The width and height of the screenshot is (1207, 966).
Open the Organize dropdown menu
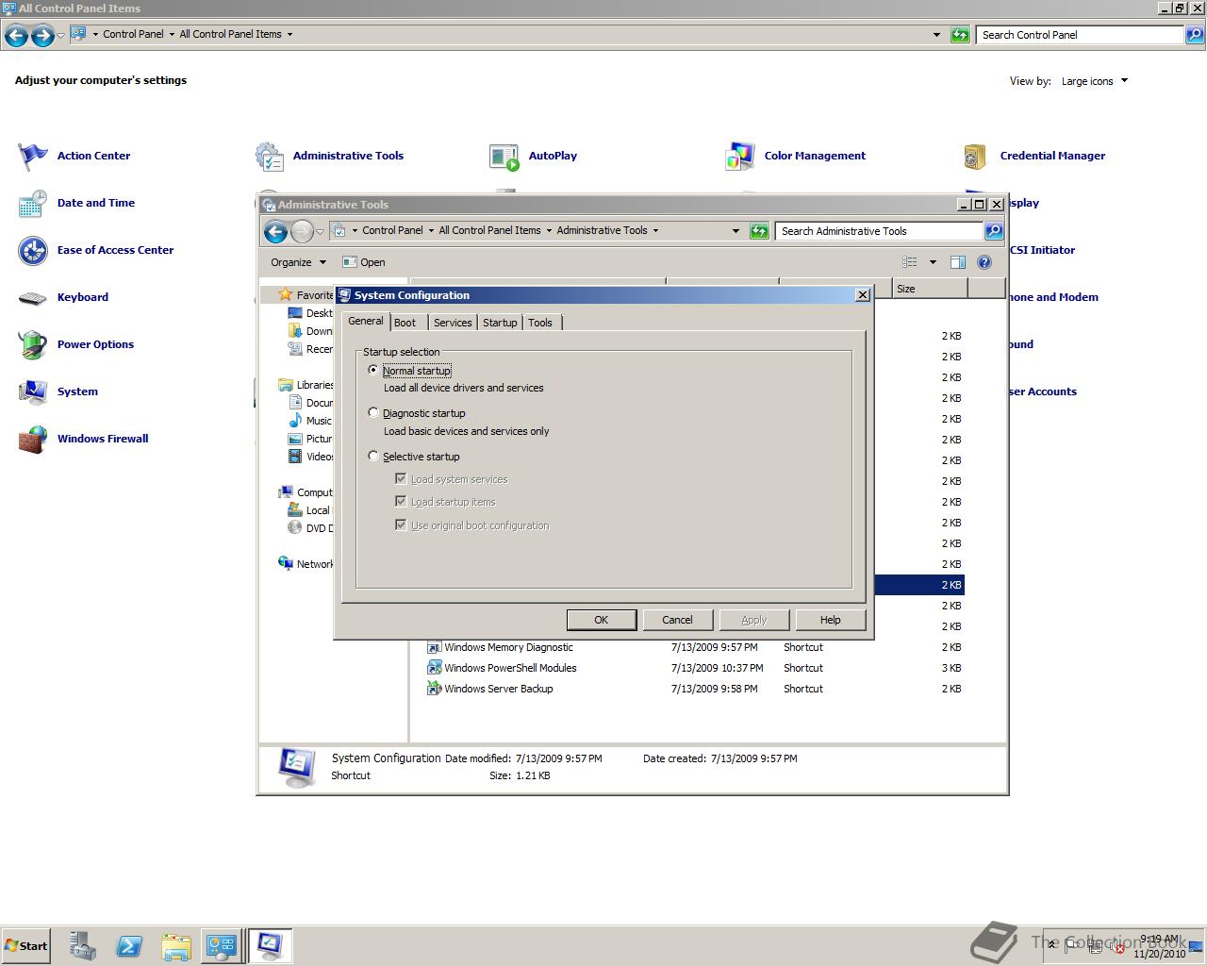[298, 262]
